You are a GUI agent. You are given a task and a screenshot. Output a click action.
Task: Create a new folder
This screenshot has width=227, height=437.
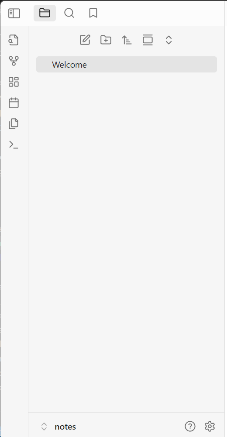(106, 40)
